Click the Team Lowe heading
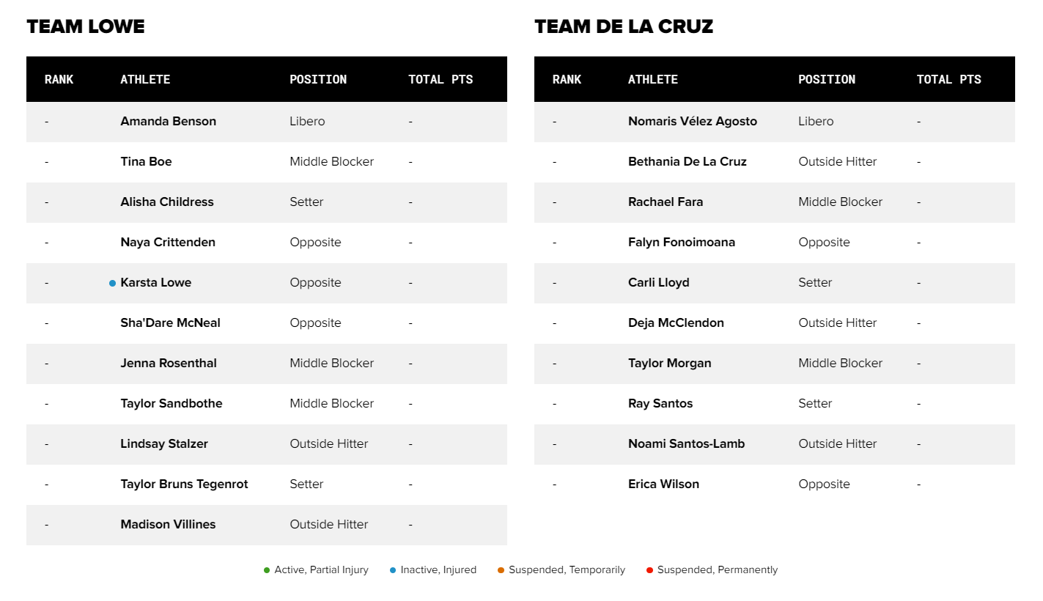This screenshot has width=1043, height=601. click(86, 27)
